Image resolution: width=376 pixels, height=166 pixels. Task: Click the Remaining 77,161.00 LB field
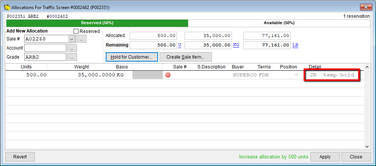267,45
